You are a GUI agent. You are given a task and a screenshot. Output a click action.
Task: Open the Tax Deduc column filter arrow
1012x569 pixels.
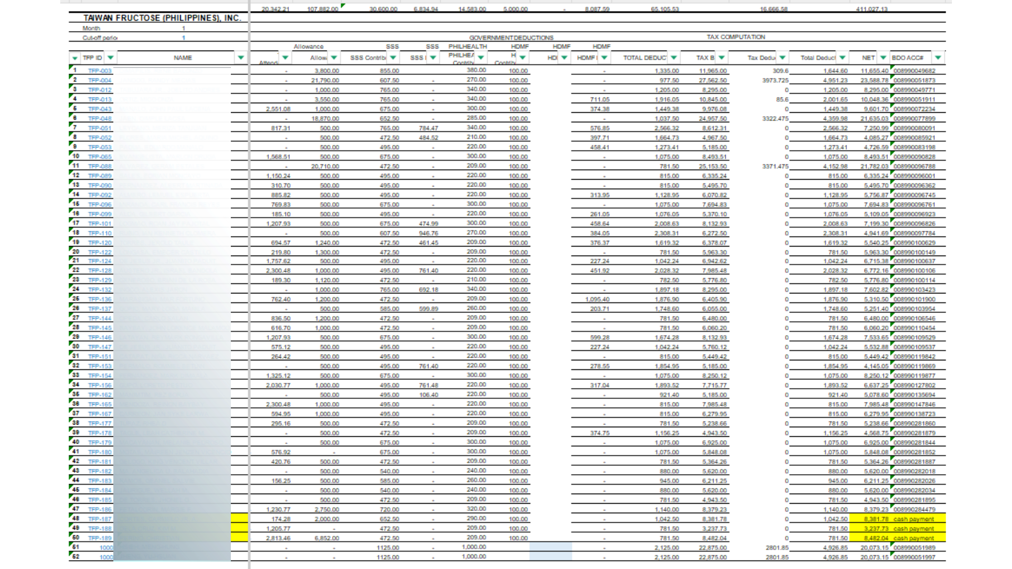782,57
